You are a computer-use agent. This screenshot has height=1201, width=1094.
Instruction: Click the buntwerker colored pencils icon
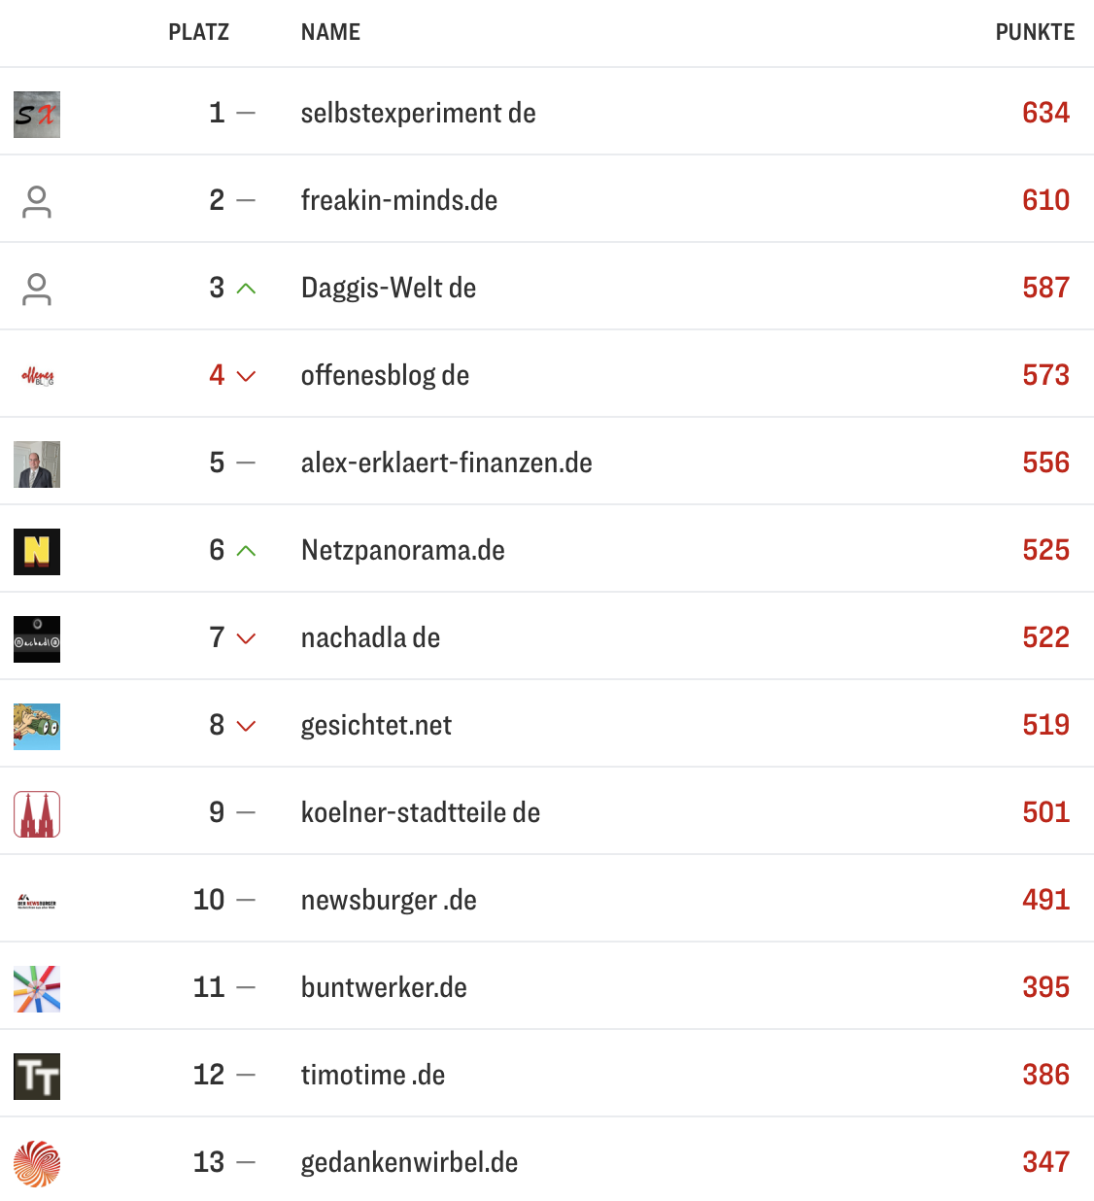[x=37, y=989]
